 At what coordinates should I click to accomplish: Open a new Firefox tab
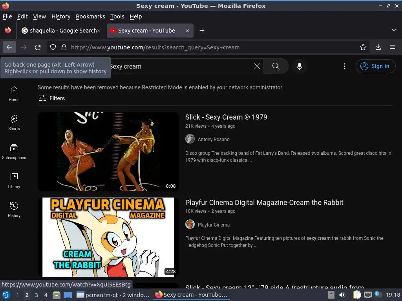pos(202,31)
